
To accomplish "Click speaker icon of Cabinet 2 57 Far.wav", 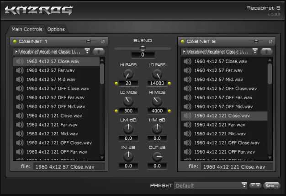I will pos(187,70).
